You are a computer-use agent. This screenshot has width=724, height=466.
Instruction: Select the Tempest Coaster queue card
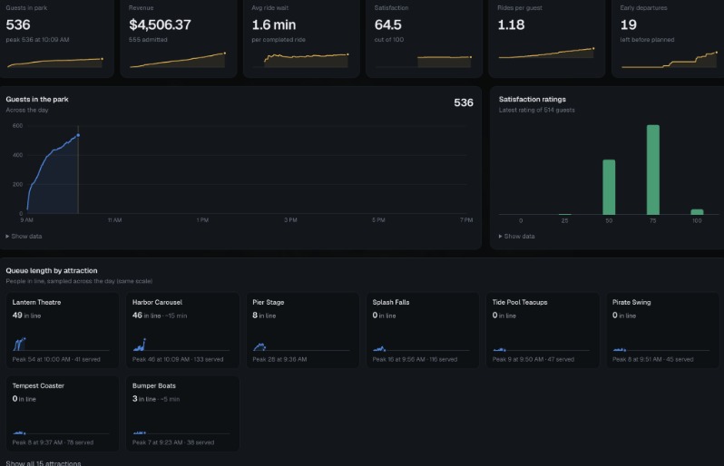(63, 413)
